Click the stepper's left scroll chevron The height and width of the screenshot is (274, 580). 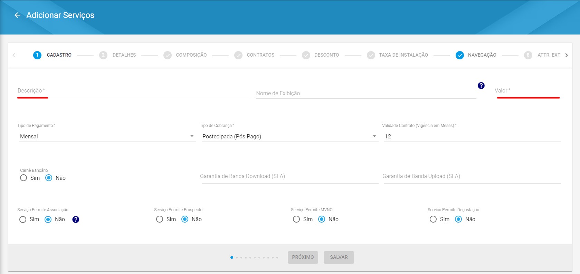point(14,55)
